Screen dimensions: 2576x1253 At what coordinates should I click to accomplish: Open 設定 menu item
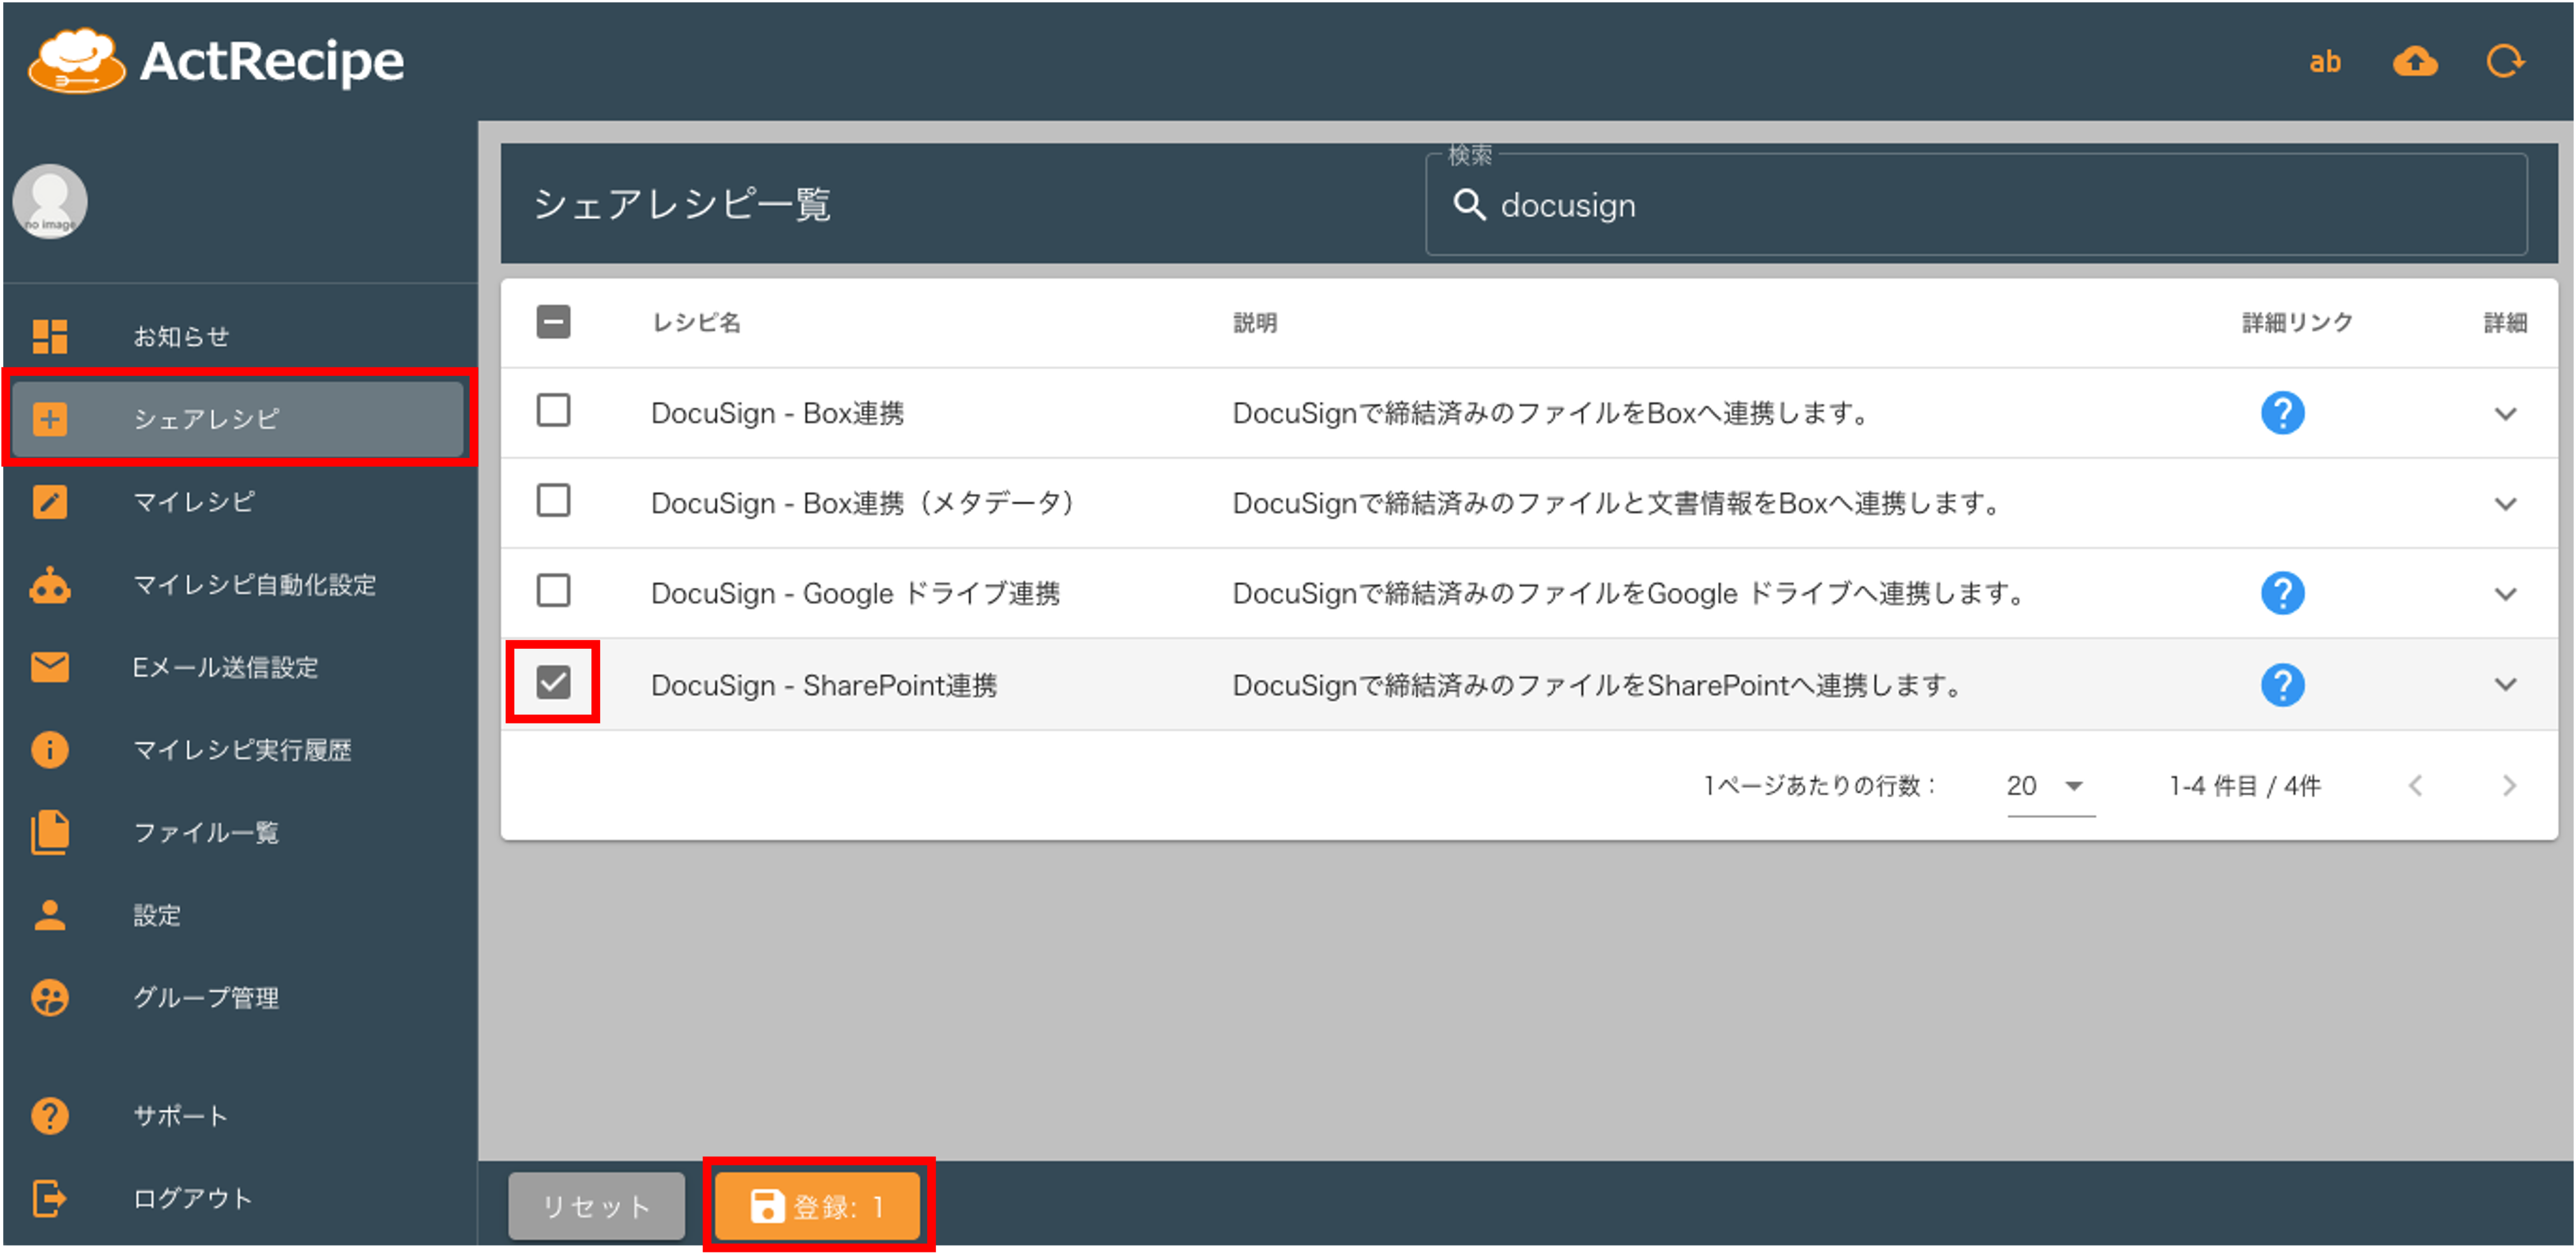coord(238,915)
